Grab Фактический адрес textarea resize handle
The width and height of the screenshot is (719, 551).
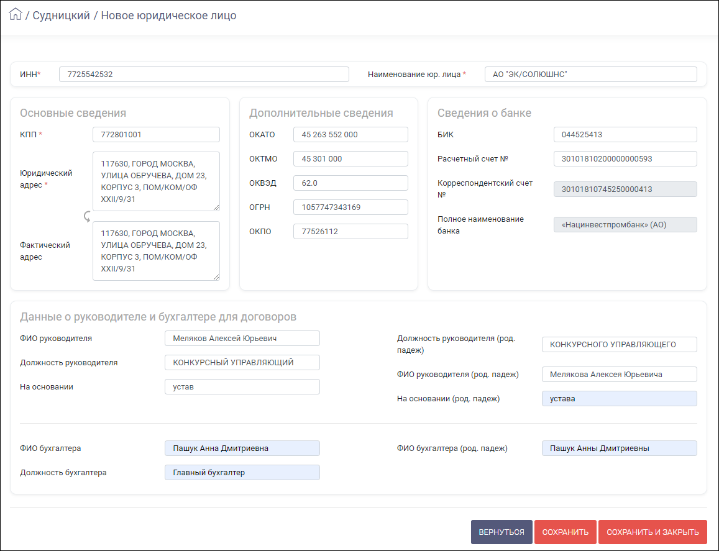[216, 277]
